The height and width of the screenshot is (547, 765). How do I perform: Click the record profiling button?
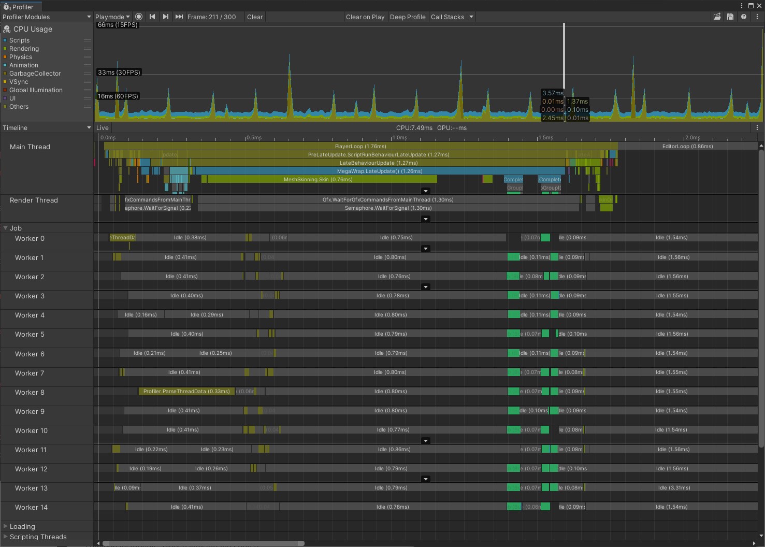click(x=139, y=17)
